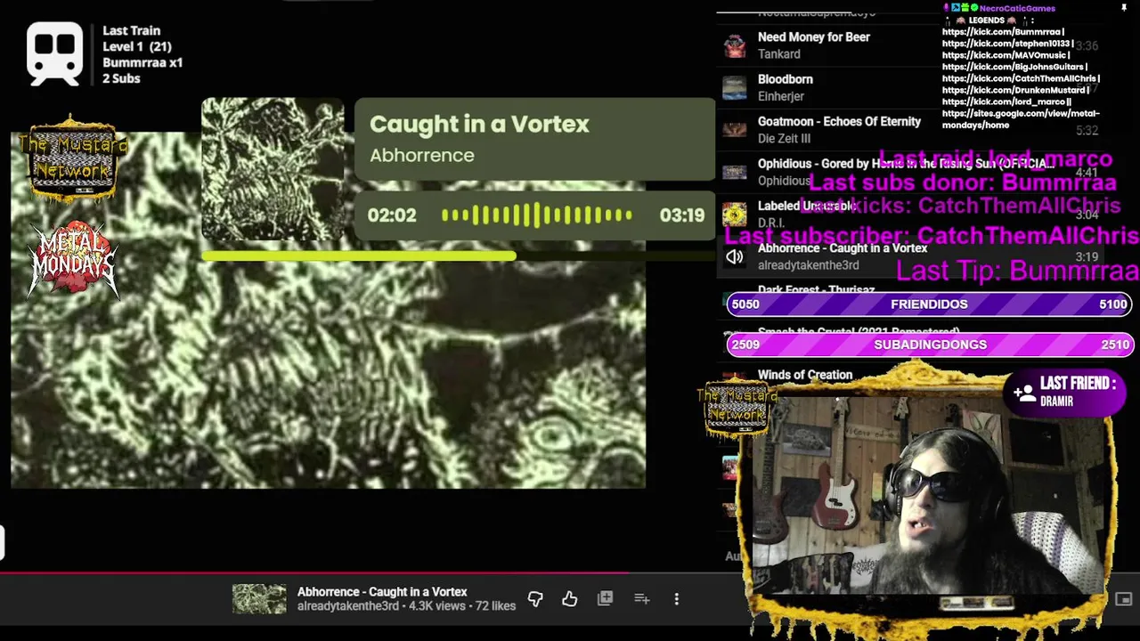Viewport: 1140px width, 641px height.
Task: Play Bloodborn by Einherjer
Action: (785, 79)
